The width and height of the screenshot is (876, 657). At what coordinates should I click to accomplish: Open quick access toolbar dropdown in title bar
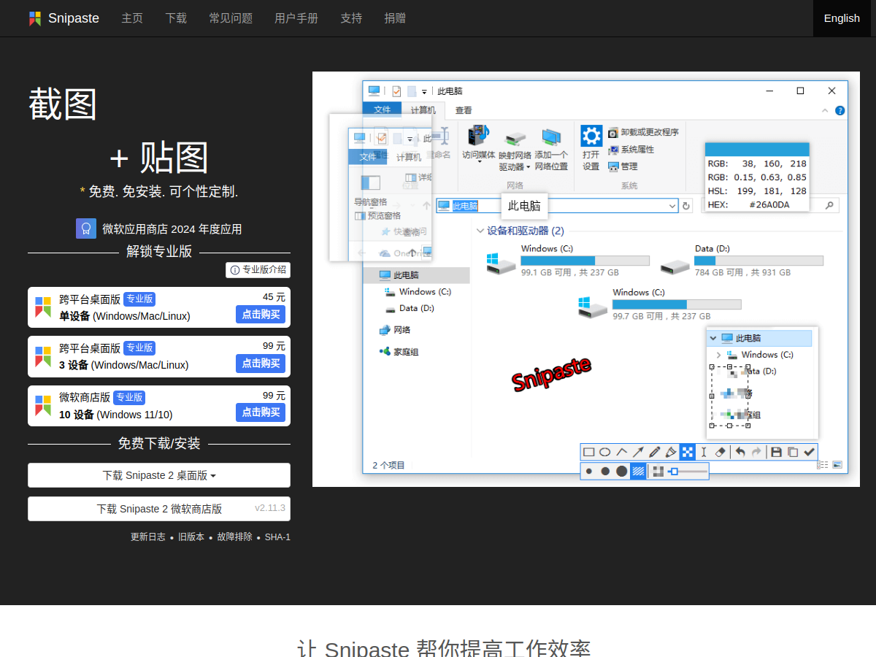[424, 92]
